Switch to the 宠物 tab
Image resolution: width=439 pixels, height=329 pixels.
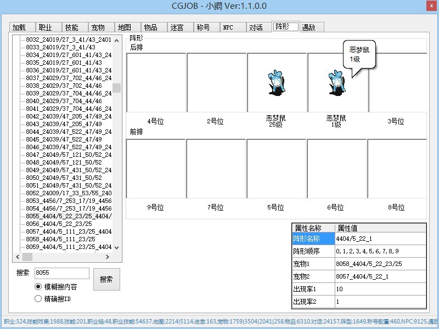click(98, 27)
